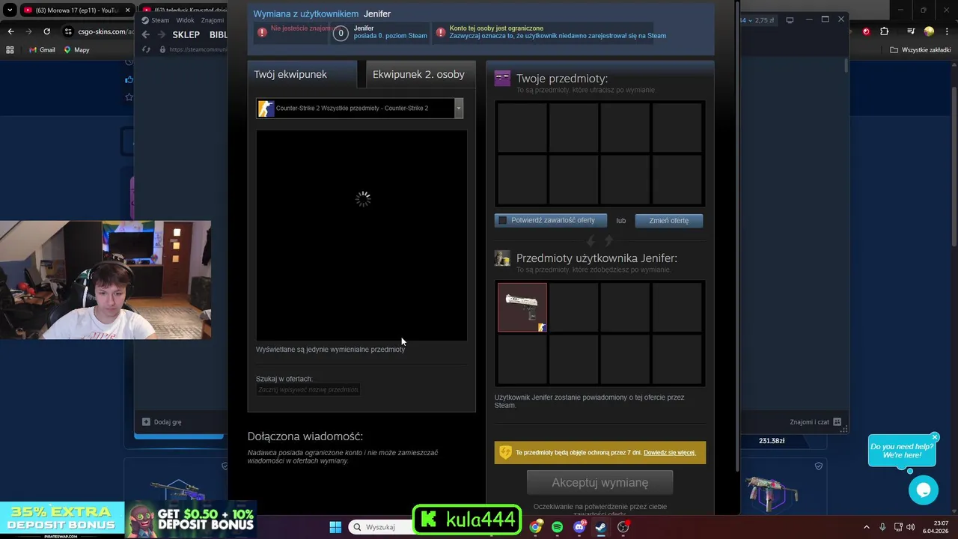
Task: Click Dodaj grę in Steam window
Action: click(162, 421)
